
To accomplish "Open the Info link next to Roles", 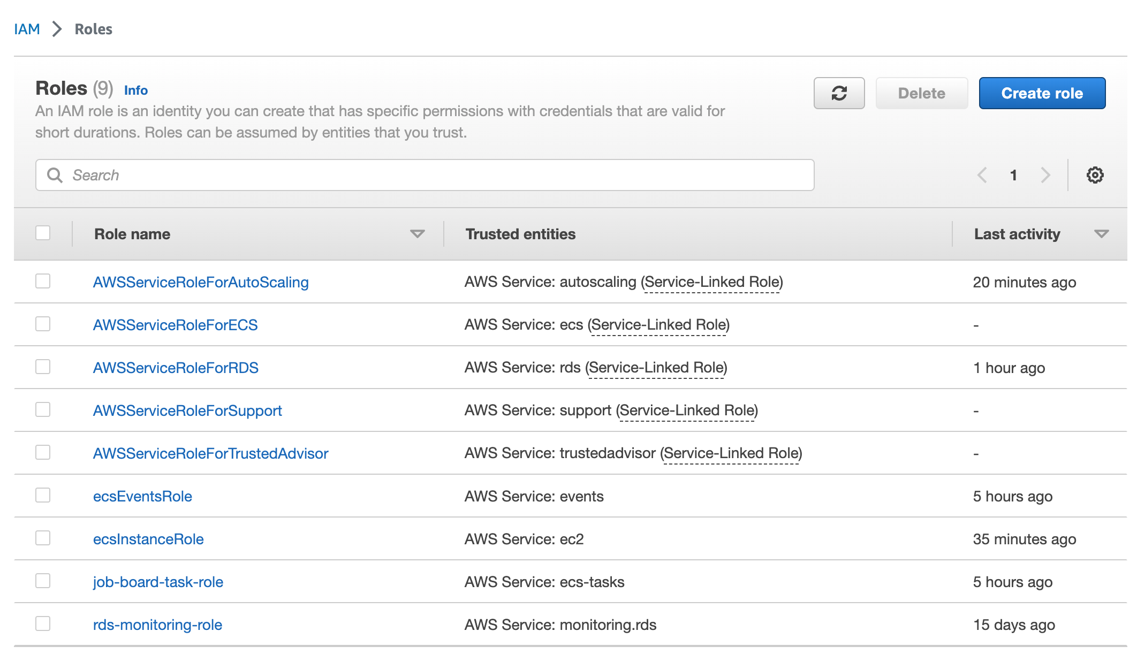I will [136, 90].
